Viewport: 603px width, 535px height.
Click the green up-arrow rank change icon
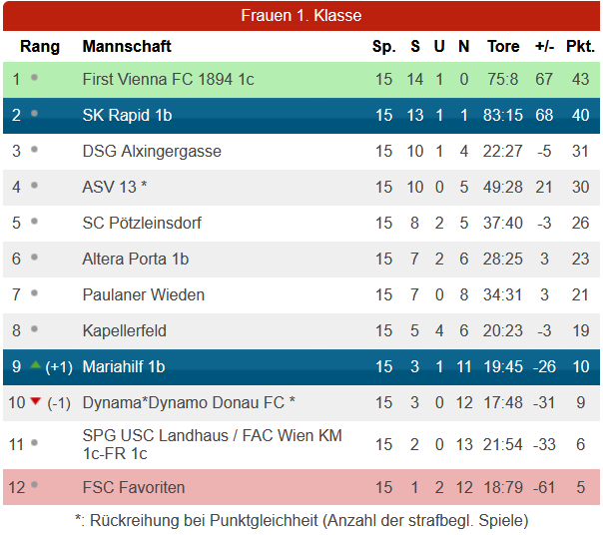[x=35, y=364]
